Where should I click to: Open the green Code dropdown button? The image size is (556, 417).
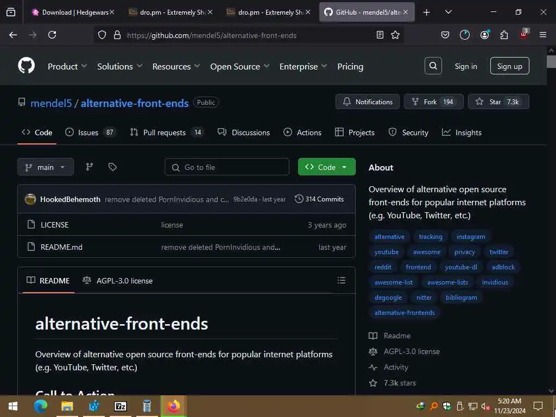(326, 167)
